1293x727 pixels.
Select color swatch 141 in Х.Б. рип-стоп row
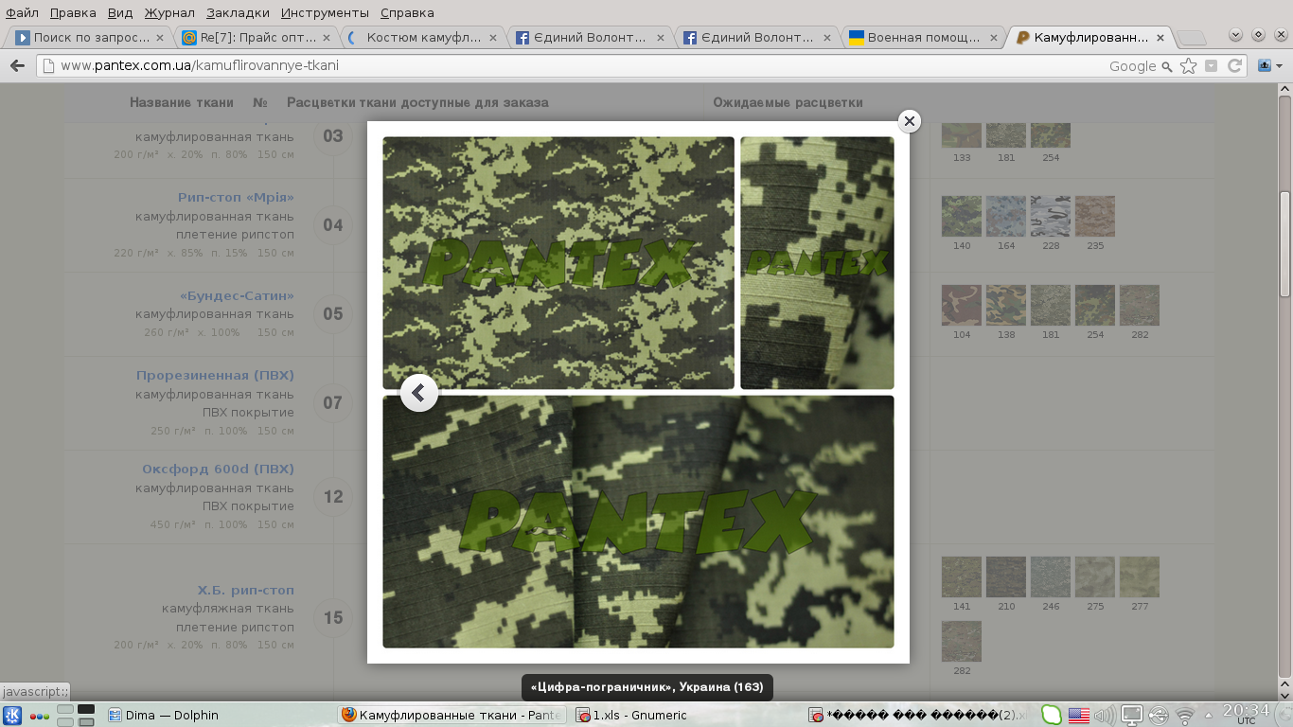[x=962, y=576]
